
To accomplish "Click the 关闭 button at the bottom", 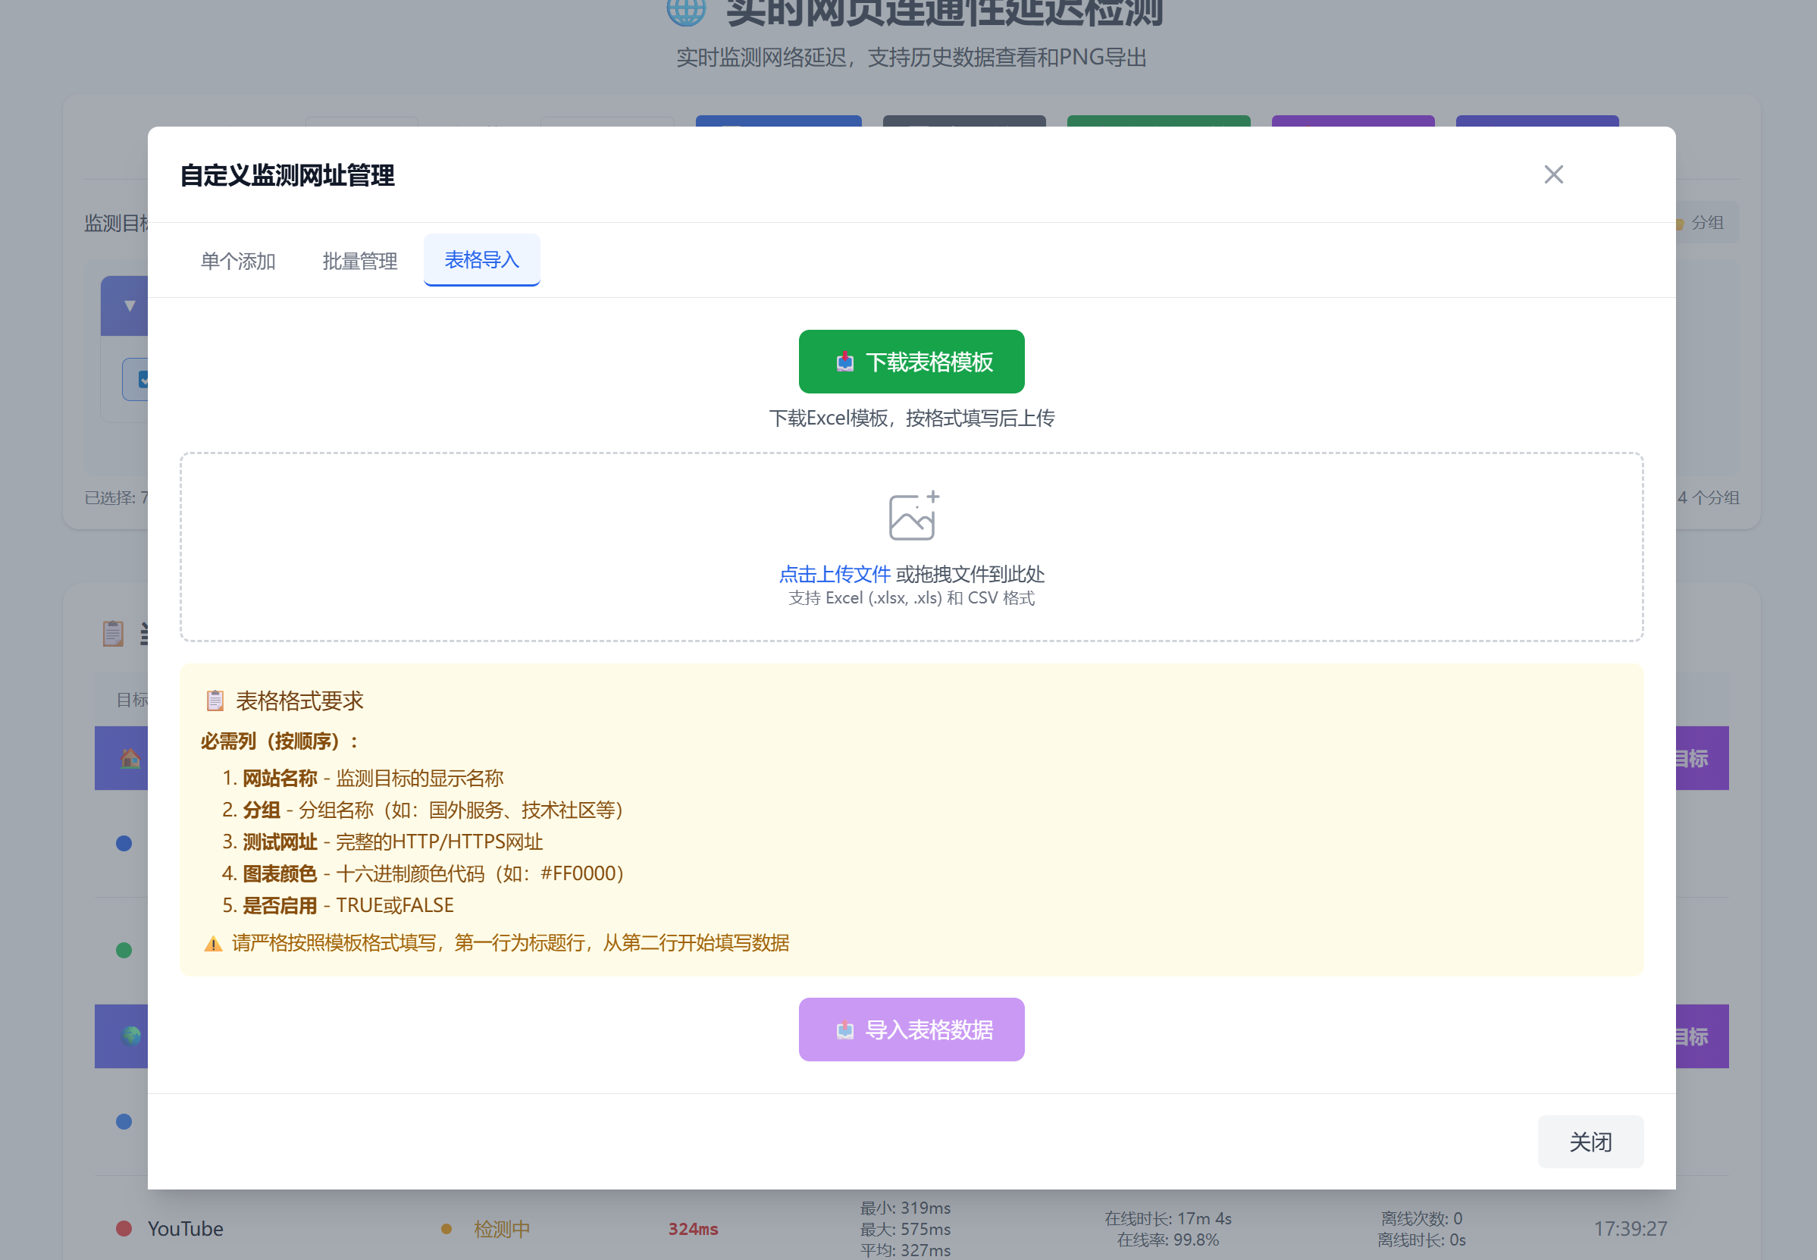I will tap(1590, 1142).
